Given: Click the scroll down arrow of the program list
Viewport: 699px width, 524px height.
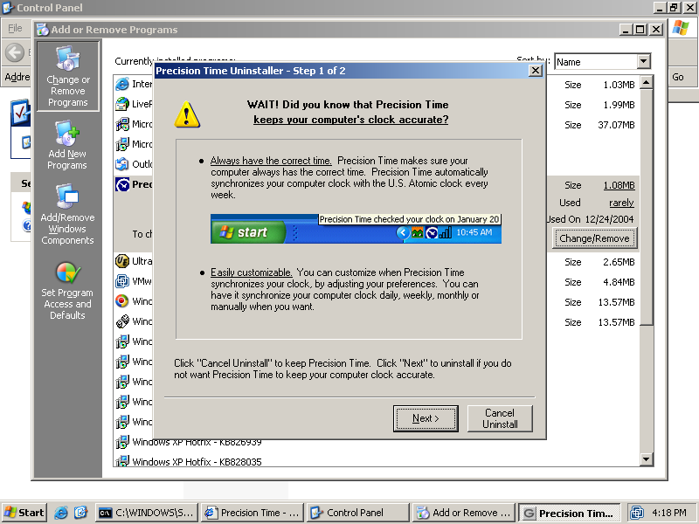Looking at the screenshot, I should [x=646, y=459].
